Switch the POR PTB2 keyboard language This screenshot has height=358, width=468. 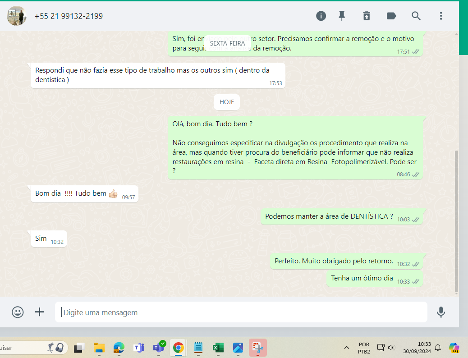pos(364,348)
